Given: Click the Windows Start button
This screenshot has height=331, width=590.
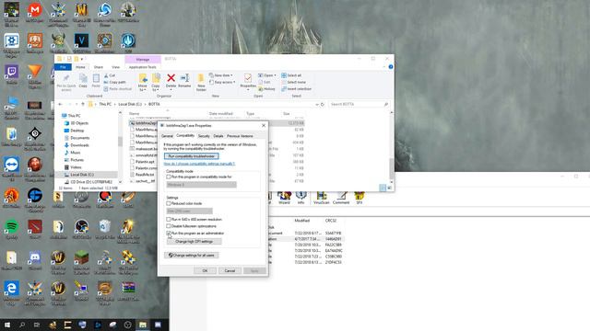Looking at the screenshot, I should 7,325.
